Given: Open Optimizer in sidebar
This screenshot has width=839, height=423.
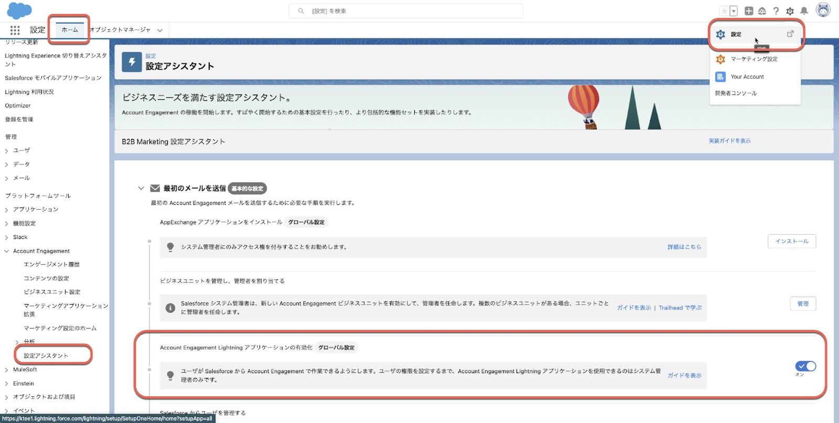Looking at the screenshot, I should (x=18, y=105).
